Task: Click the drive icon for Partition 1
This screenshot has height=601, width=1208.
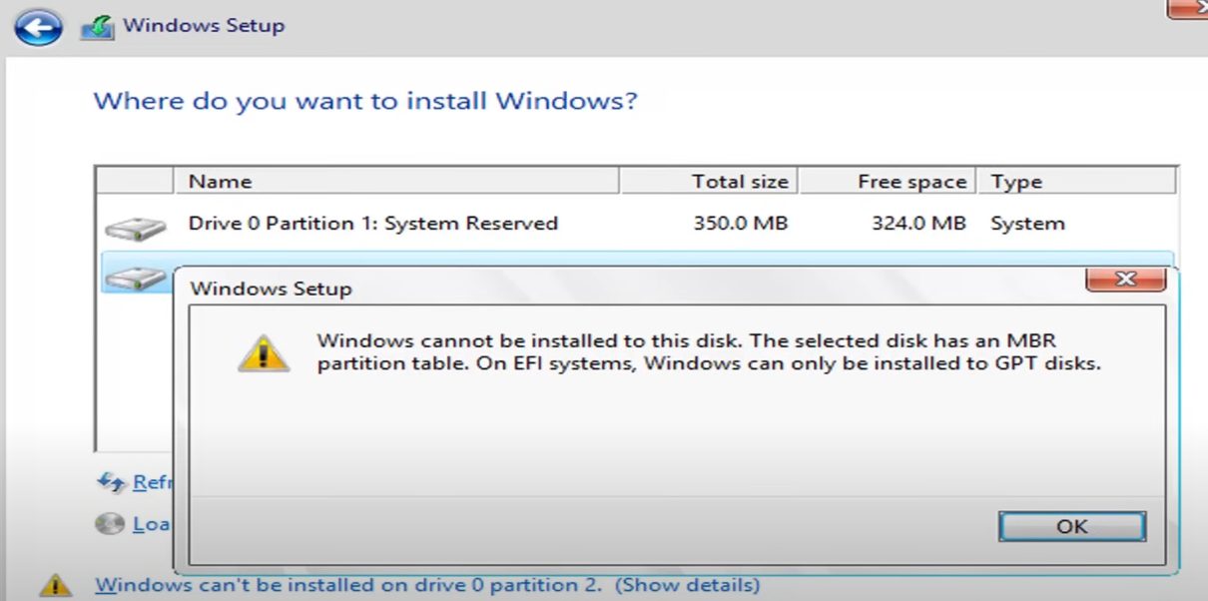Action: (x=135, y=229)
